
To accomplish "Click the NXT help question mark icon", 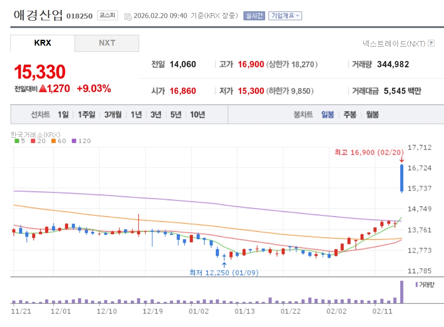I will tap(431, 43).
